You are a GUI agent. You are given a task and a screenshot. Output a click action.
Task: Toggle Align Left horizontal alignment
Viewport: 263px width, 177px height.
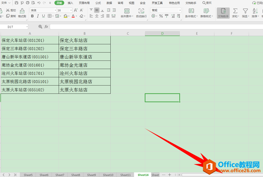[91, 16]
